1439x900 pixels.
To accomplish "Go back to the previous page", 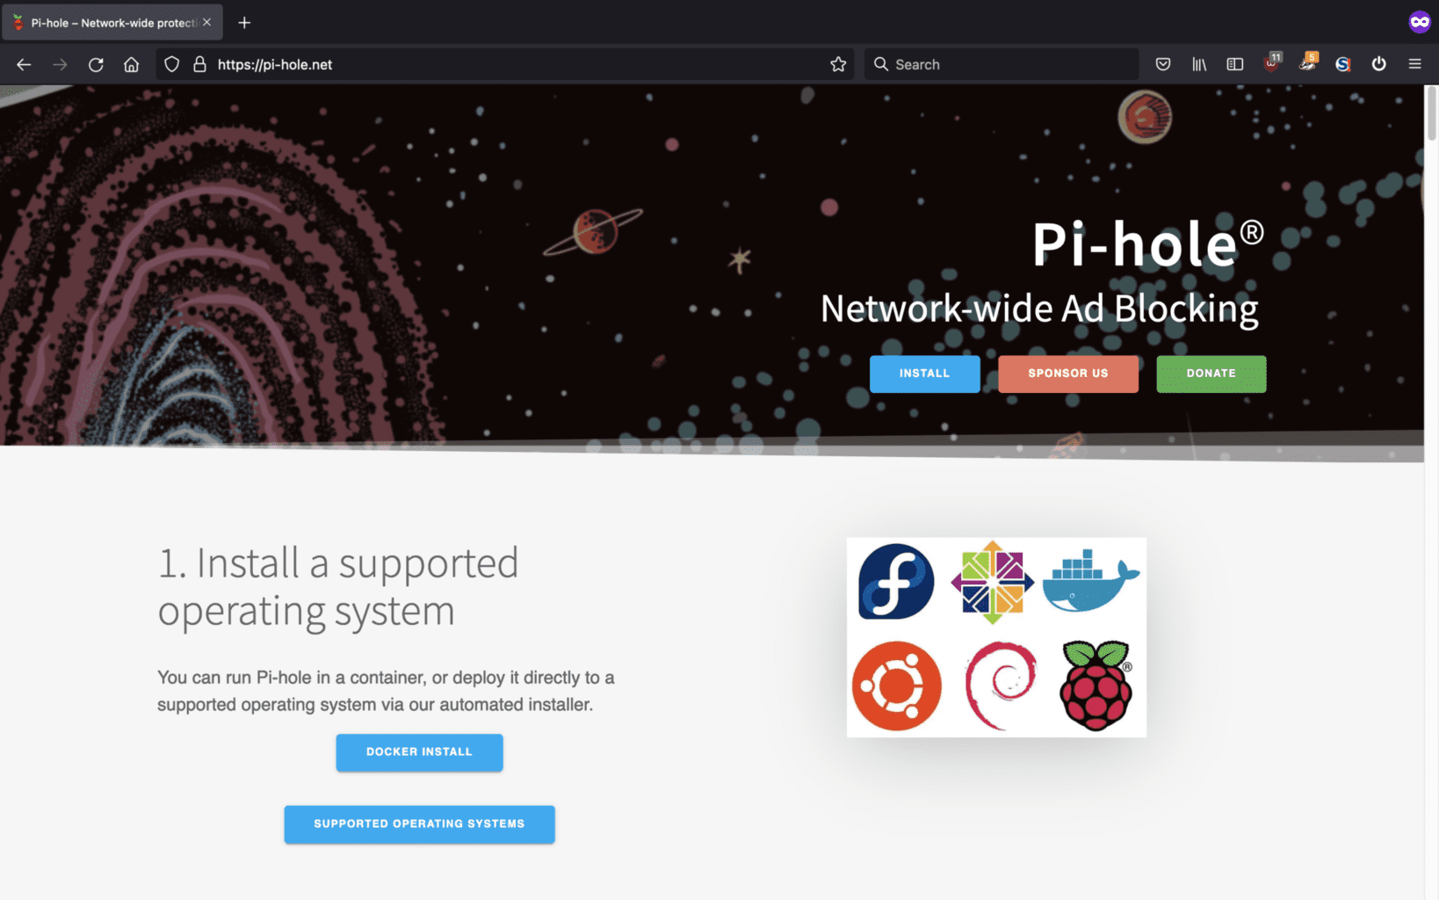I will point(24,64).
